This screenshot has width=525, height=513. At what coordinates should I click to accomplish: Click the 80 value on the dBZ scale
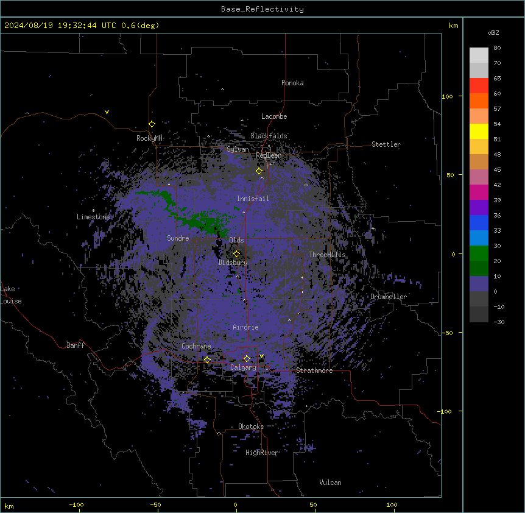coord(497,48)
